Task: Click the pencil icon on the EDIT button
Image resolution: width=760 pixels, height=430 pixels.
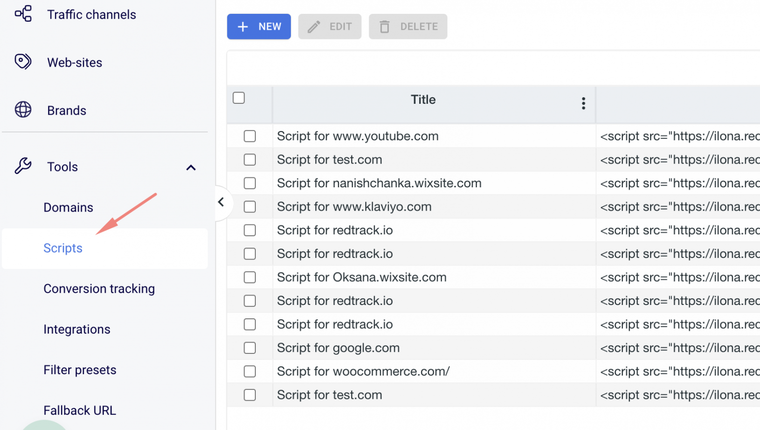Action: 313,27
